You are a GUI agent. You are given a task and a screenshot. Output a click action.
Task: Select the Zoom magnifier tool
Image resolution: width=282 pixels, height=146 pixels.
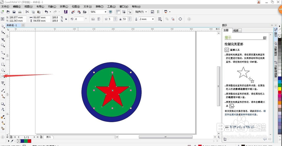[3, 45]
